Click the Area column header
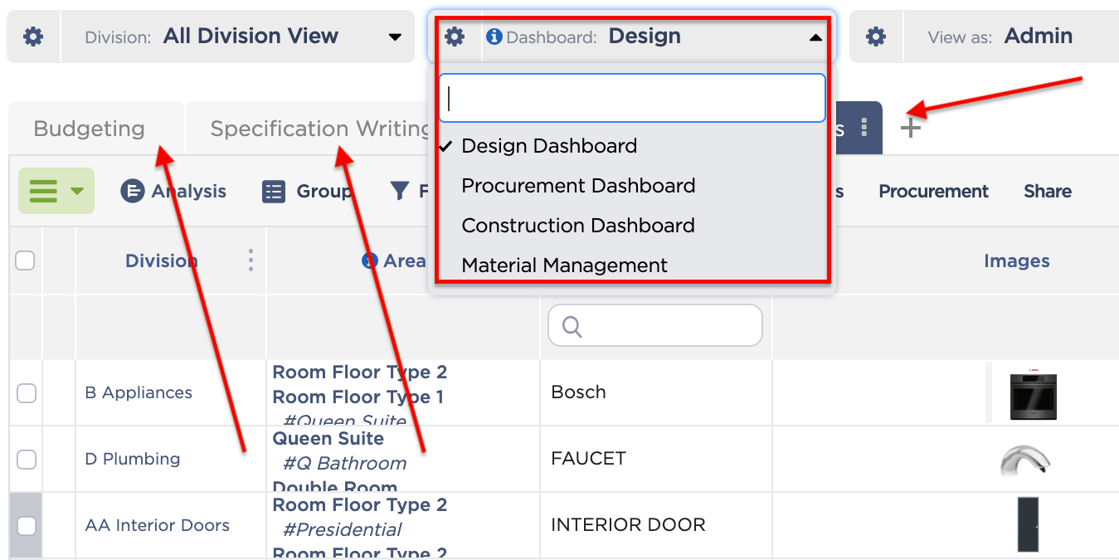This screenshot has width=1119, height=560. tap(405, 261)
